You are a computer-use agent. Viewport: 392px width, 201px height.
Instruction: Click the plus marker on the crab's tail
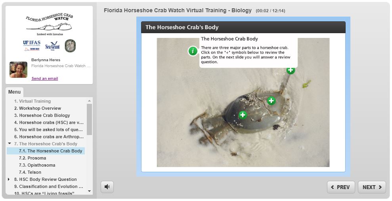pyautogui.click(x=291, y=70)
